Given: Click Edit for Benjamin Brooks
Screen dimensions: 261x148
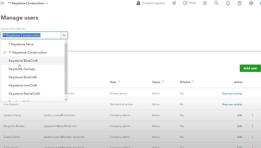Looking at the screenshot, I should pyautogui.click(x=240, y=126).
